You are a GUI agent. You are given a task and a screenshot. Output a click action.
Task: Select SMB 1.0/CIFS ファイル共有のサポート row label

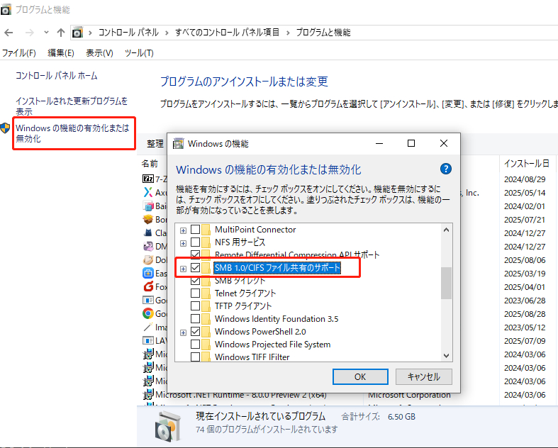[x=277, y=267]
